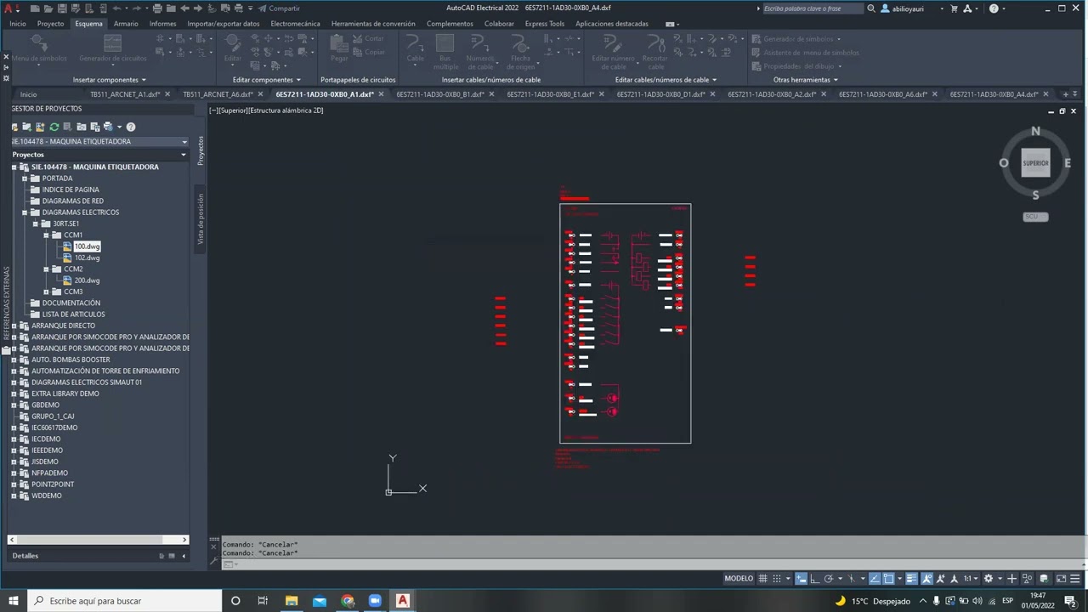This screenshot has width=1088, height=612.
Task: Click the search keyword input field
Action: tap(812, 8)
